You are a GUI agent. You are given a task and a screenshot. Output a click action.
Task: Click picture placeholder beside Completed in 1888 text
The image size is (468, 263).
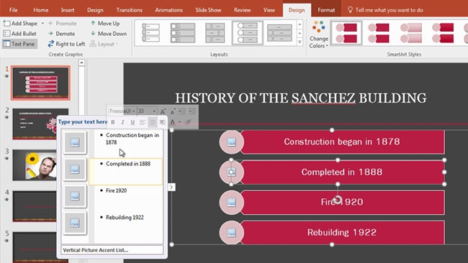pos(75,169)
